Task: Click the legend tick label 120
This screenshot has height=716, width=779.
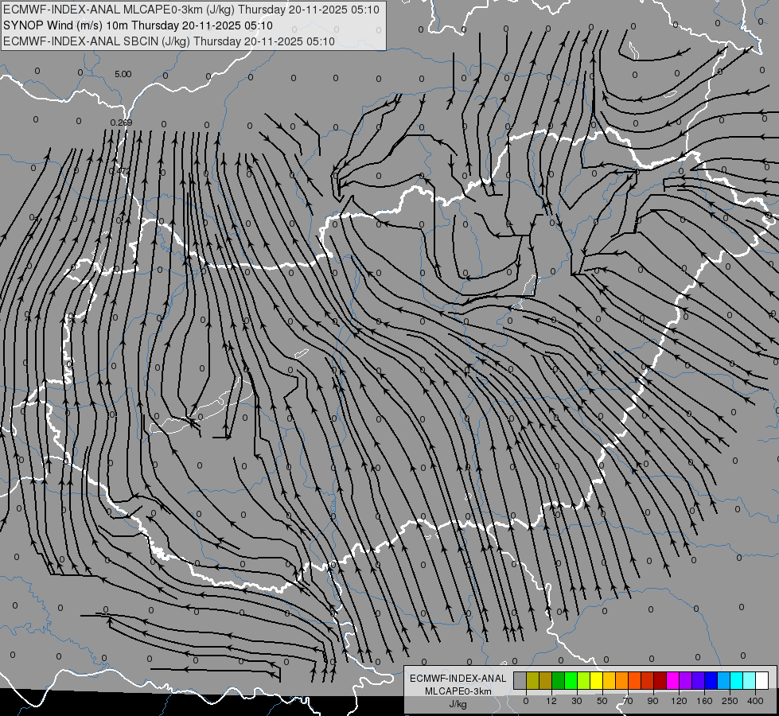Action: pyautogui.click(x=680, y=701)
